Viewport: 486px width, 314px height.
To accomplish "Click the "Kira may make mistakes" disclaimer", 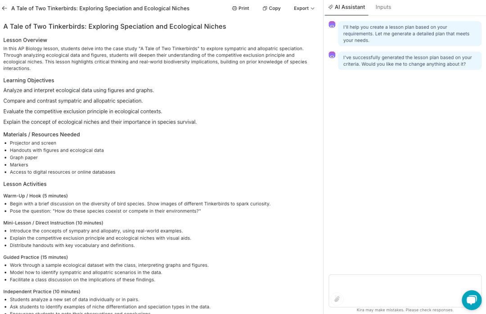I will coord(405,310).
